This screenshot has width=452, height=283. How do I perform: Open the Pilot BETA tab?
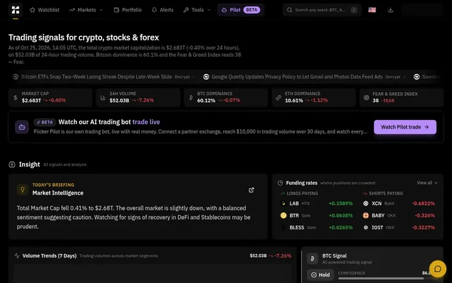(x=241, y=10)
